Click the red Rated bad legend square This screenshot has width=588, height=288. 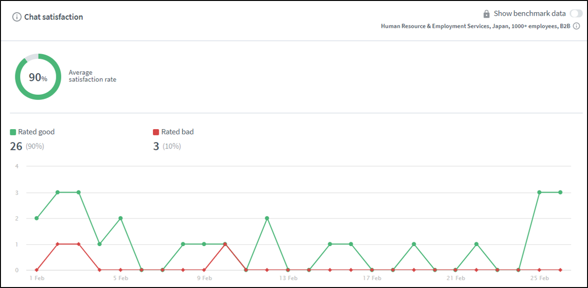156,132
